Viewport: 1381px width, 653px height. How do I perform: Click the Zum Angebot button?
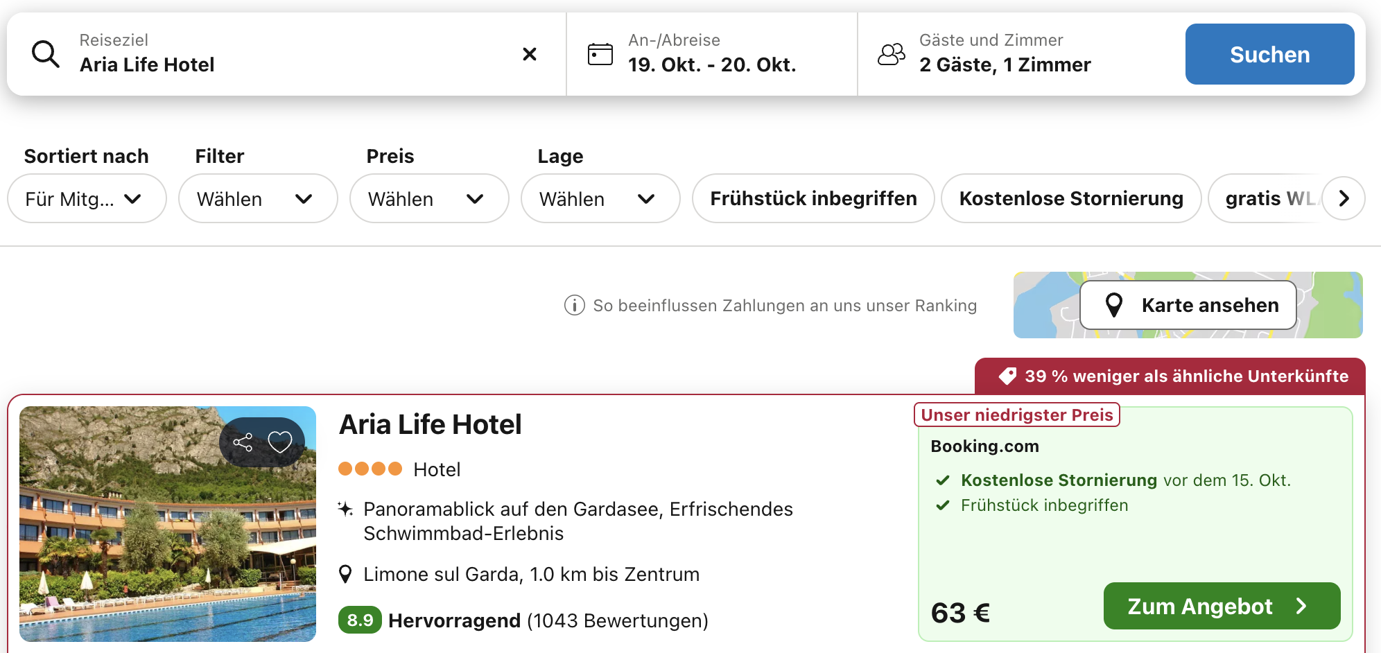point(1222,606)
